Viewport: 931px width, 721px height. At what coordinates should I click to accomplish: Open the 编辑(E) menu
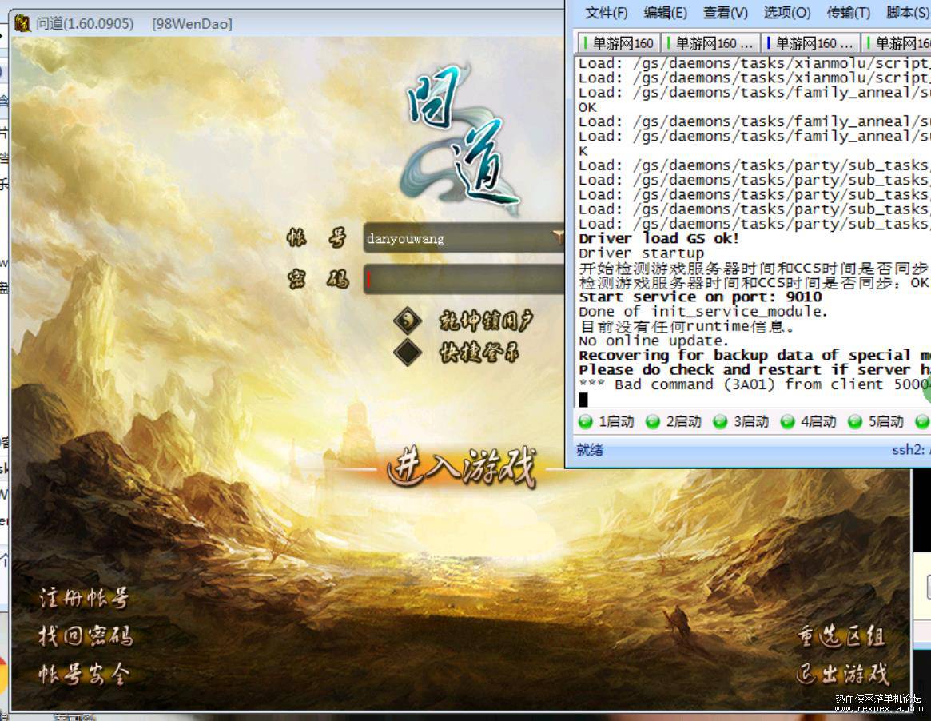coord(665,13)
